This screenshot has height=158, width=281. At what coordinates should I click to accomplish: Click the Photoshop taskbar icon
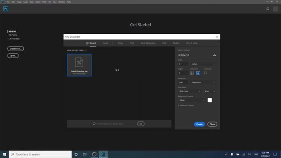(104, 154)
